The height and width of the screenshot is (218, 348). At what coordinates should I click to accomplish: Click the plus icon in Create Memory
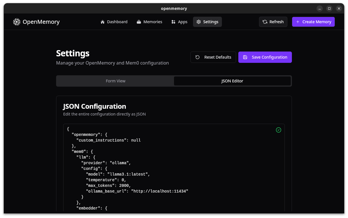[298, 22]
